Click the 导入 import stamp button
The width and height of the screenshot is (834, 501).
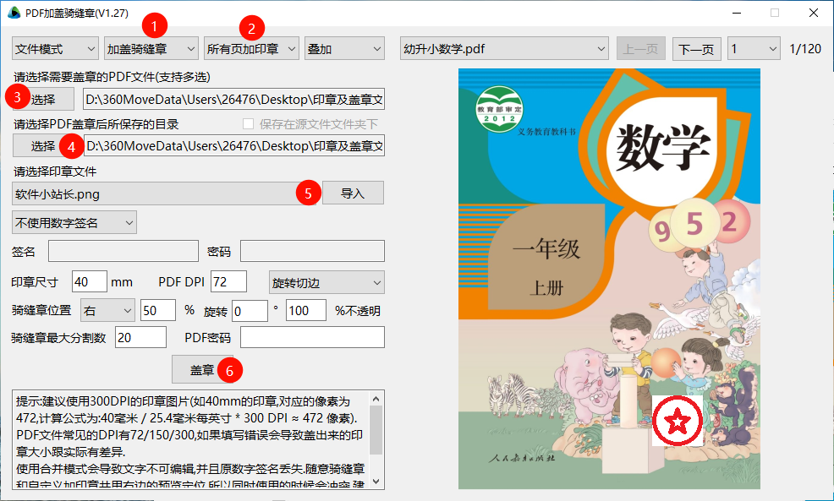pyautogui.click(x=353, y=193)
